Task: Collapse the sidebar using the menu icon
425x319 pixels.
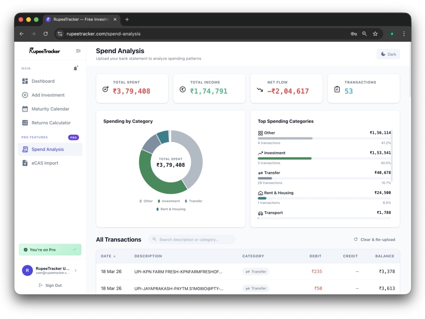Action: tap(78, 51)
